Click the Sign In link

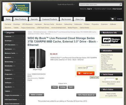pyautogui.click(x=89, y=9)
